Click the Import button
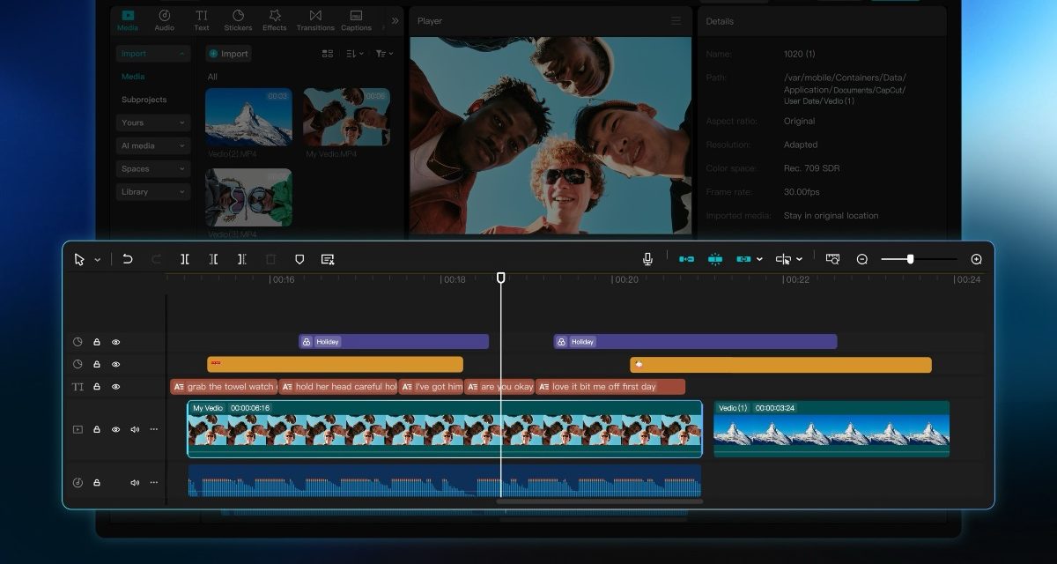The width and height of the screenshot is (1057, 564). [x=229, y=54]
